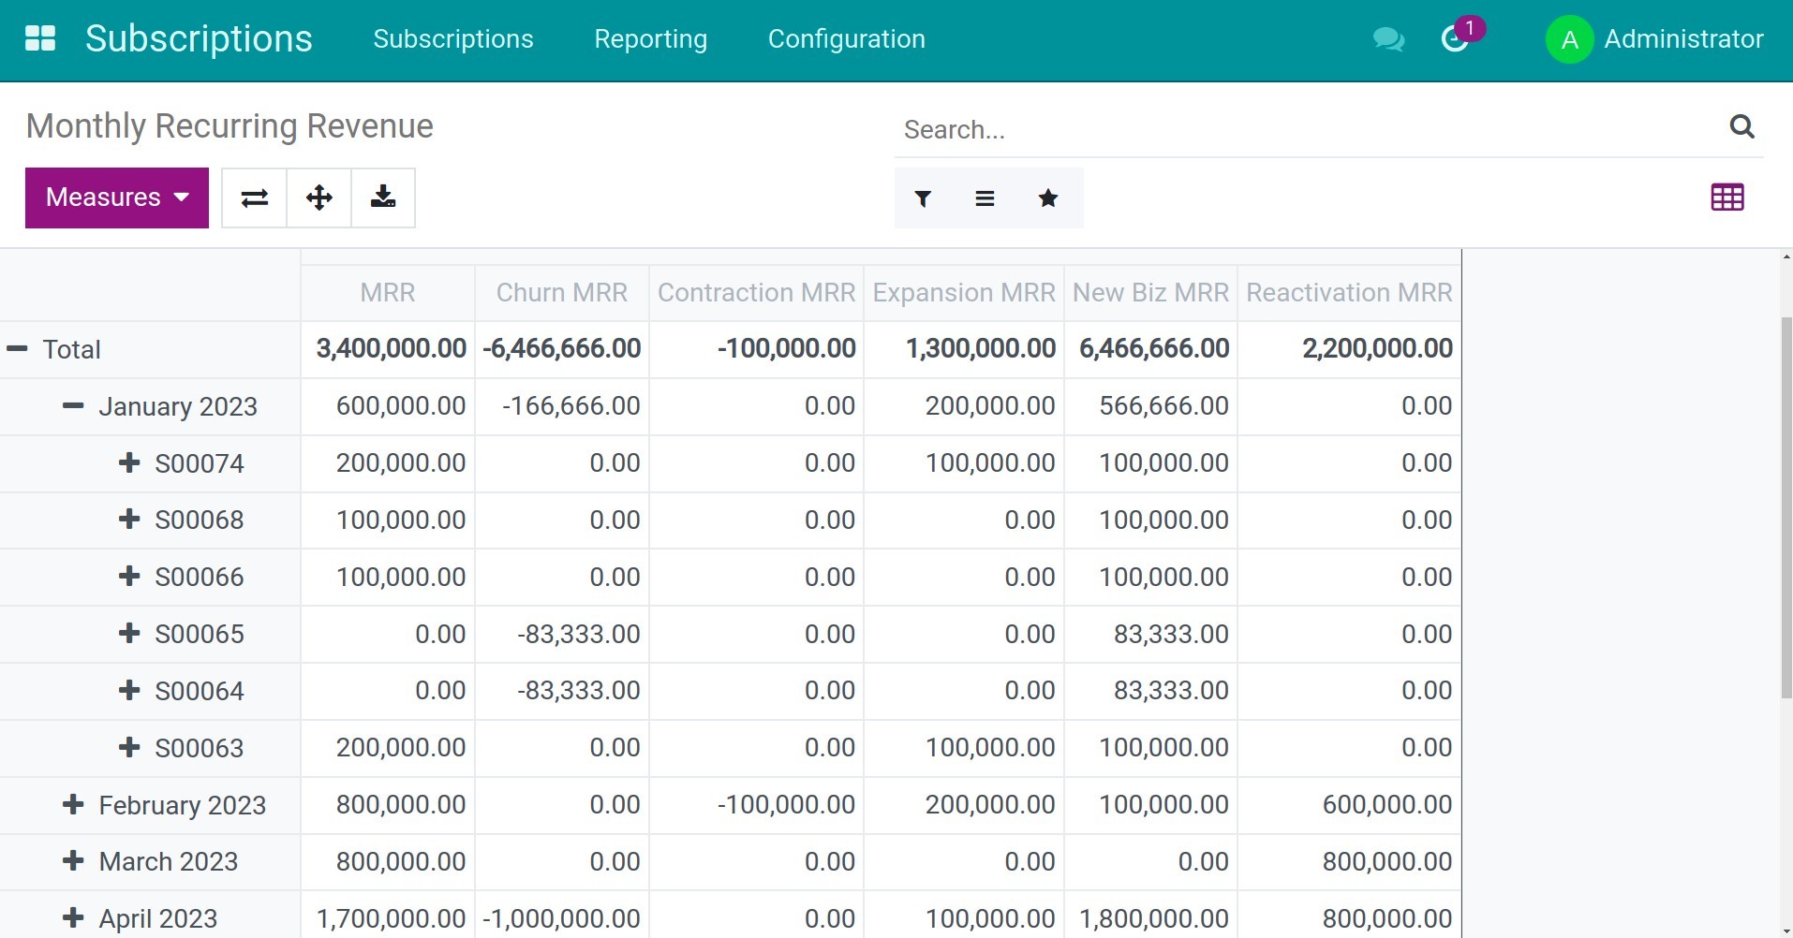1793x938 pixels.
Task: Click the vertical scrollbar thumb
Action: coord(1786,508)
